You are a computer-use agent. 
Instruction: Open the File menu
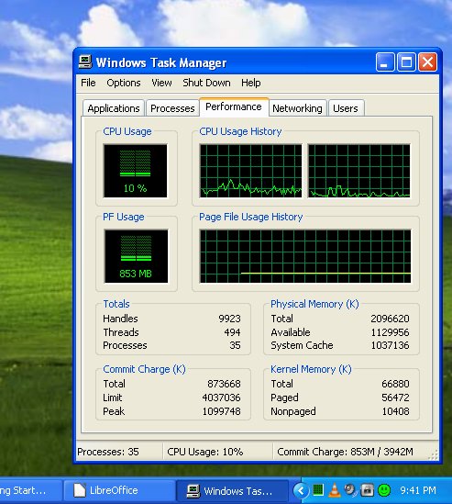tap(88, 83)
